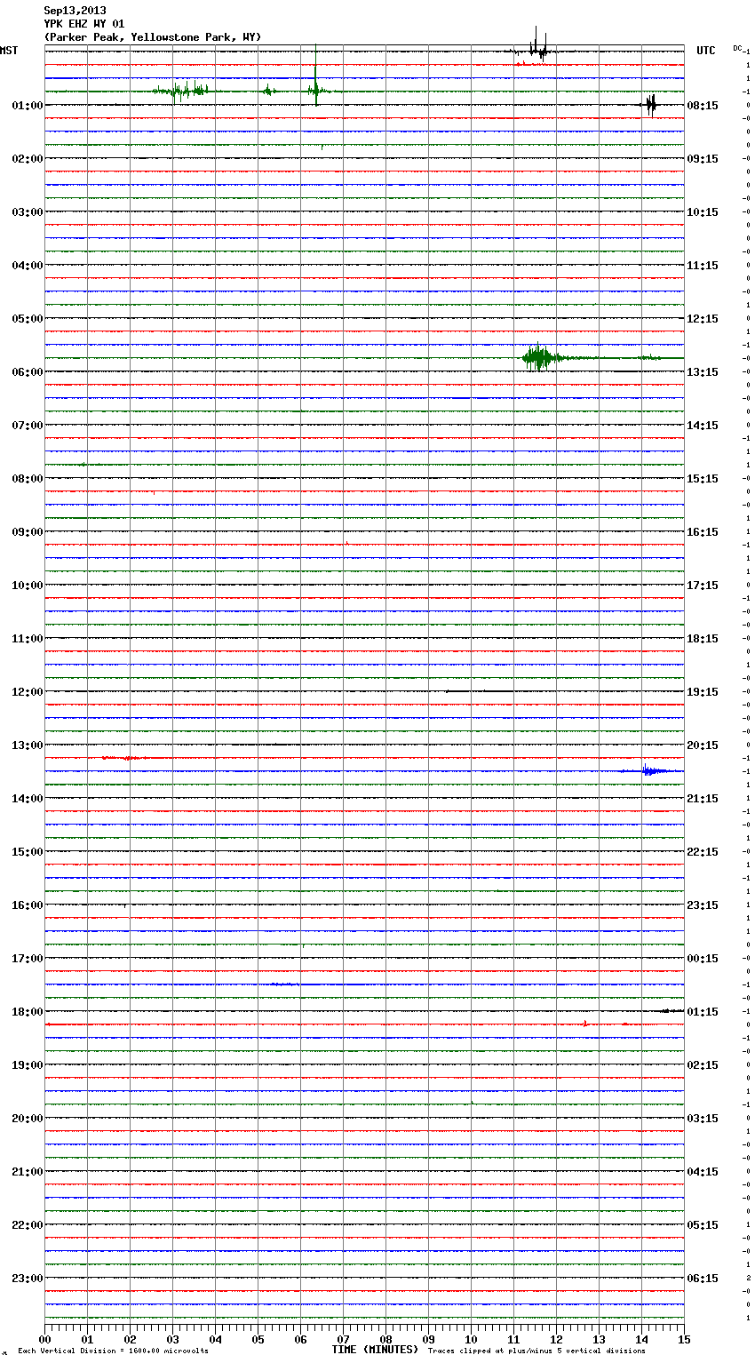Select the 05:00 MST time label

pos(27,319)
